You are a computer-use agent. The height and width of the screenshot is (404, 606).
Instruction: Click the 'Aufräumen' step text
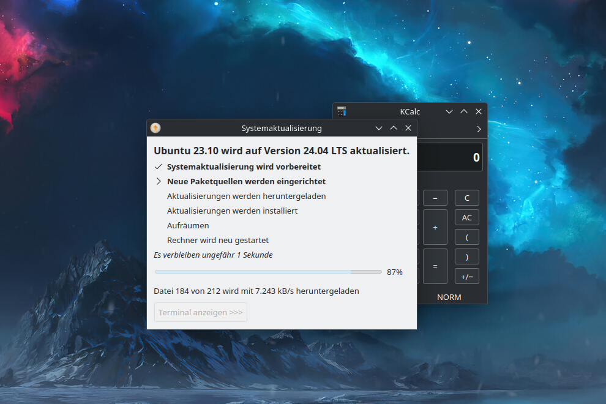tap(188, 225)
